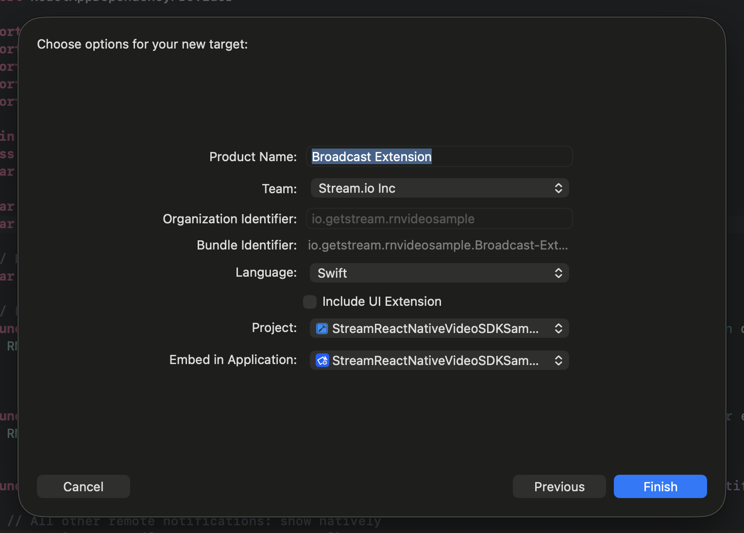This screenshot has width=744, height=533.
Task: Click the Xcode project icon in Project field
Action: point(322,329)
